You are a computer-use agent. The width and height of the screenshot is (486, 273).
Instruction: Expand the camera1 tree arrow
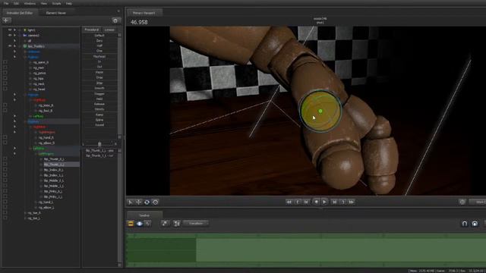(x=14, y=36)
